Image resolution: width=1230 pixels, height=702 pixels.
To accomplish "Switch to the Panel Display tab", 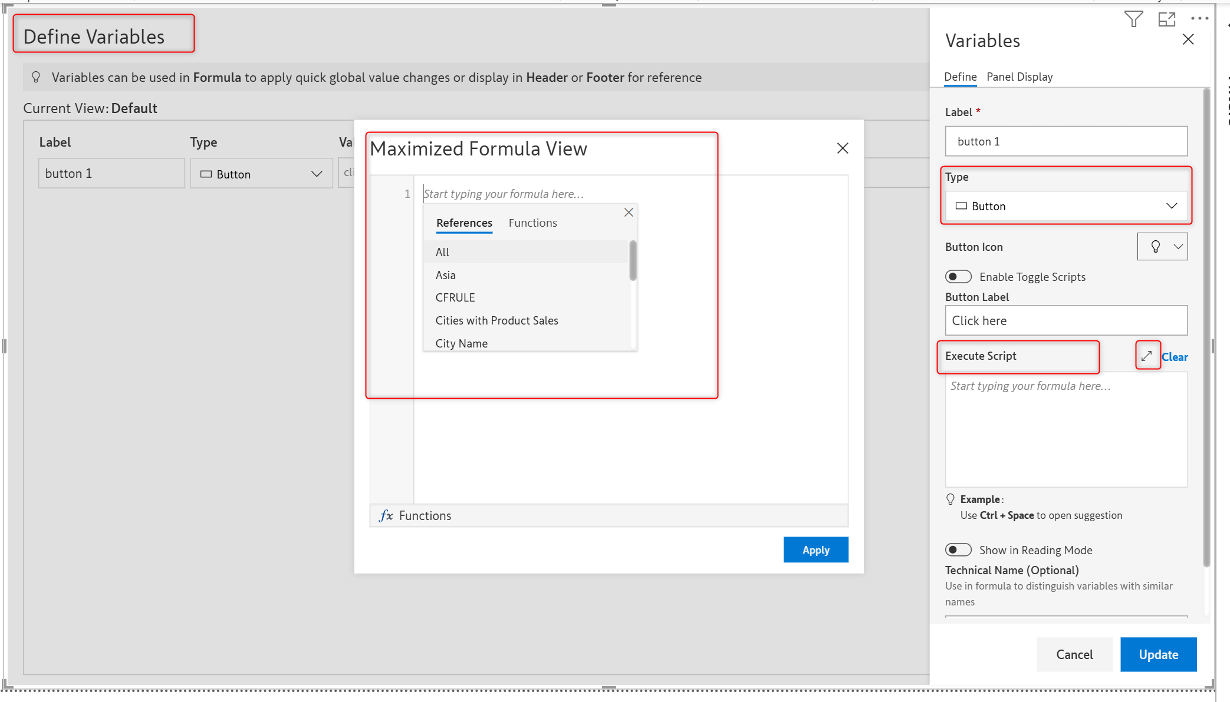I will point(1019,77).
